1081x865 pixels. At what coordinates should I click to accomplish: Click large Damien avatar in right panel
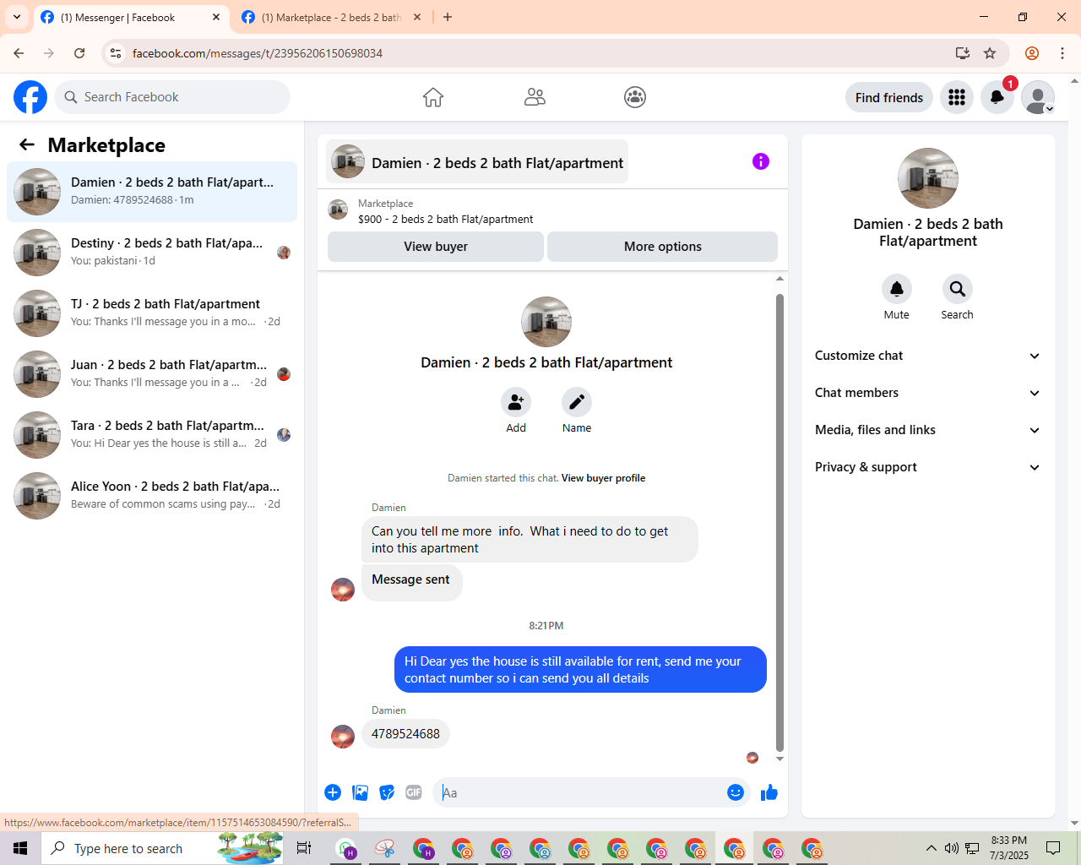point(928,178)
